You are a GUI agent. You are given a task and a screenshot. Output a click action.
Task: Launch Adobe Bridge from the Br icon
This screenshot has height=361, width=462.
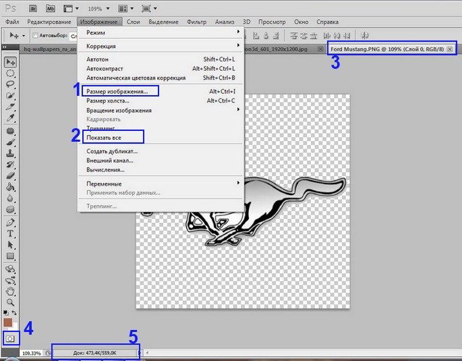tap(32, 9)
